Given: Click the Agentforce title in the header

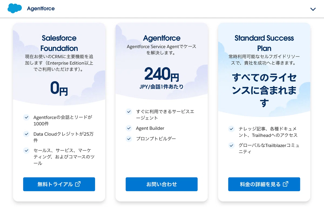Looking at the screenshot, I should click(41, 9).
